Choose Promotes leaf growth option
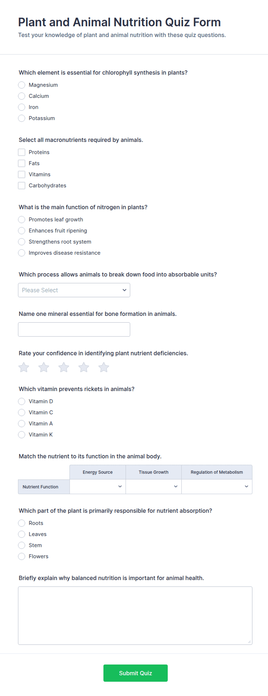The height and width of the screenshot is (696, 268). (x=22, y=219)
